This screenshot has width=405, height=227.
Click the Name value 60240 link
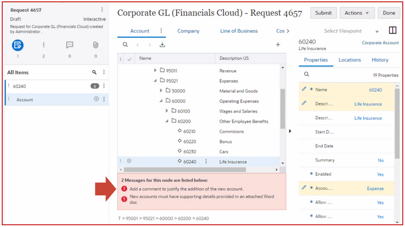point(375,90)
